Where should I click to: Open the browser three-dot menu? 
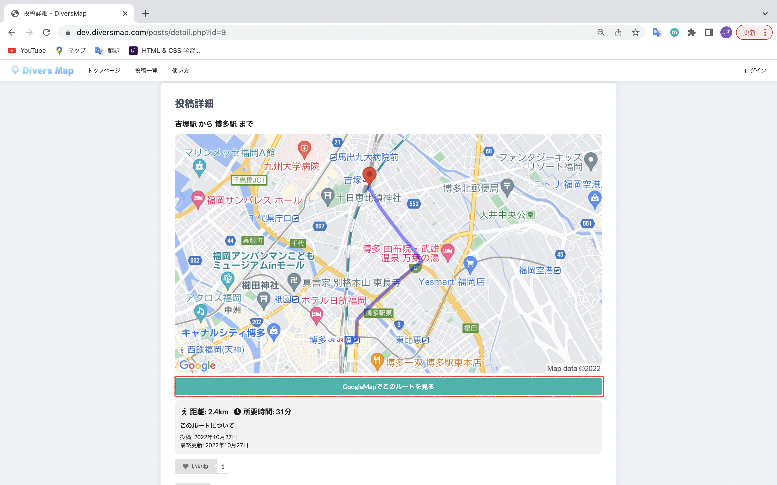point(766,32)
